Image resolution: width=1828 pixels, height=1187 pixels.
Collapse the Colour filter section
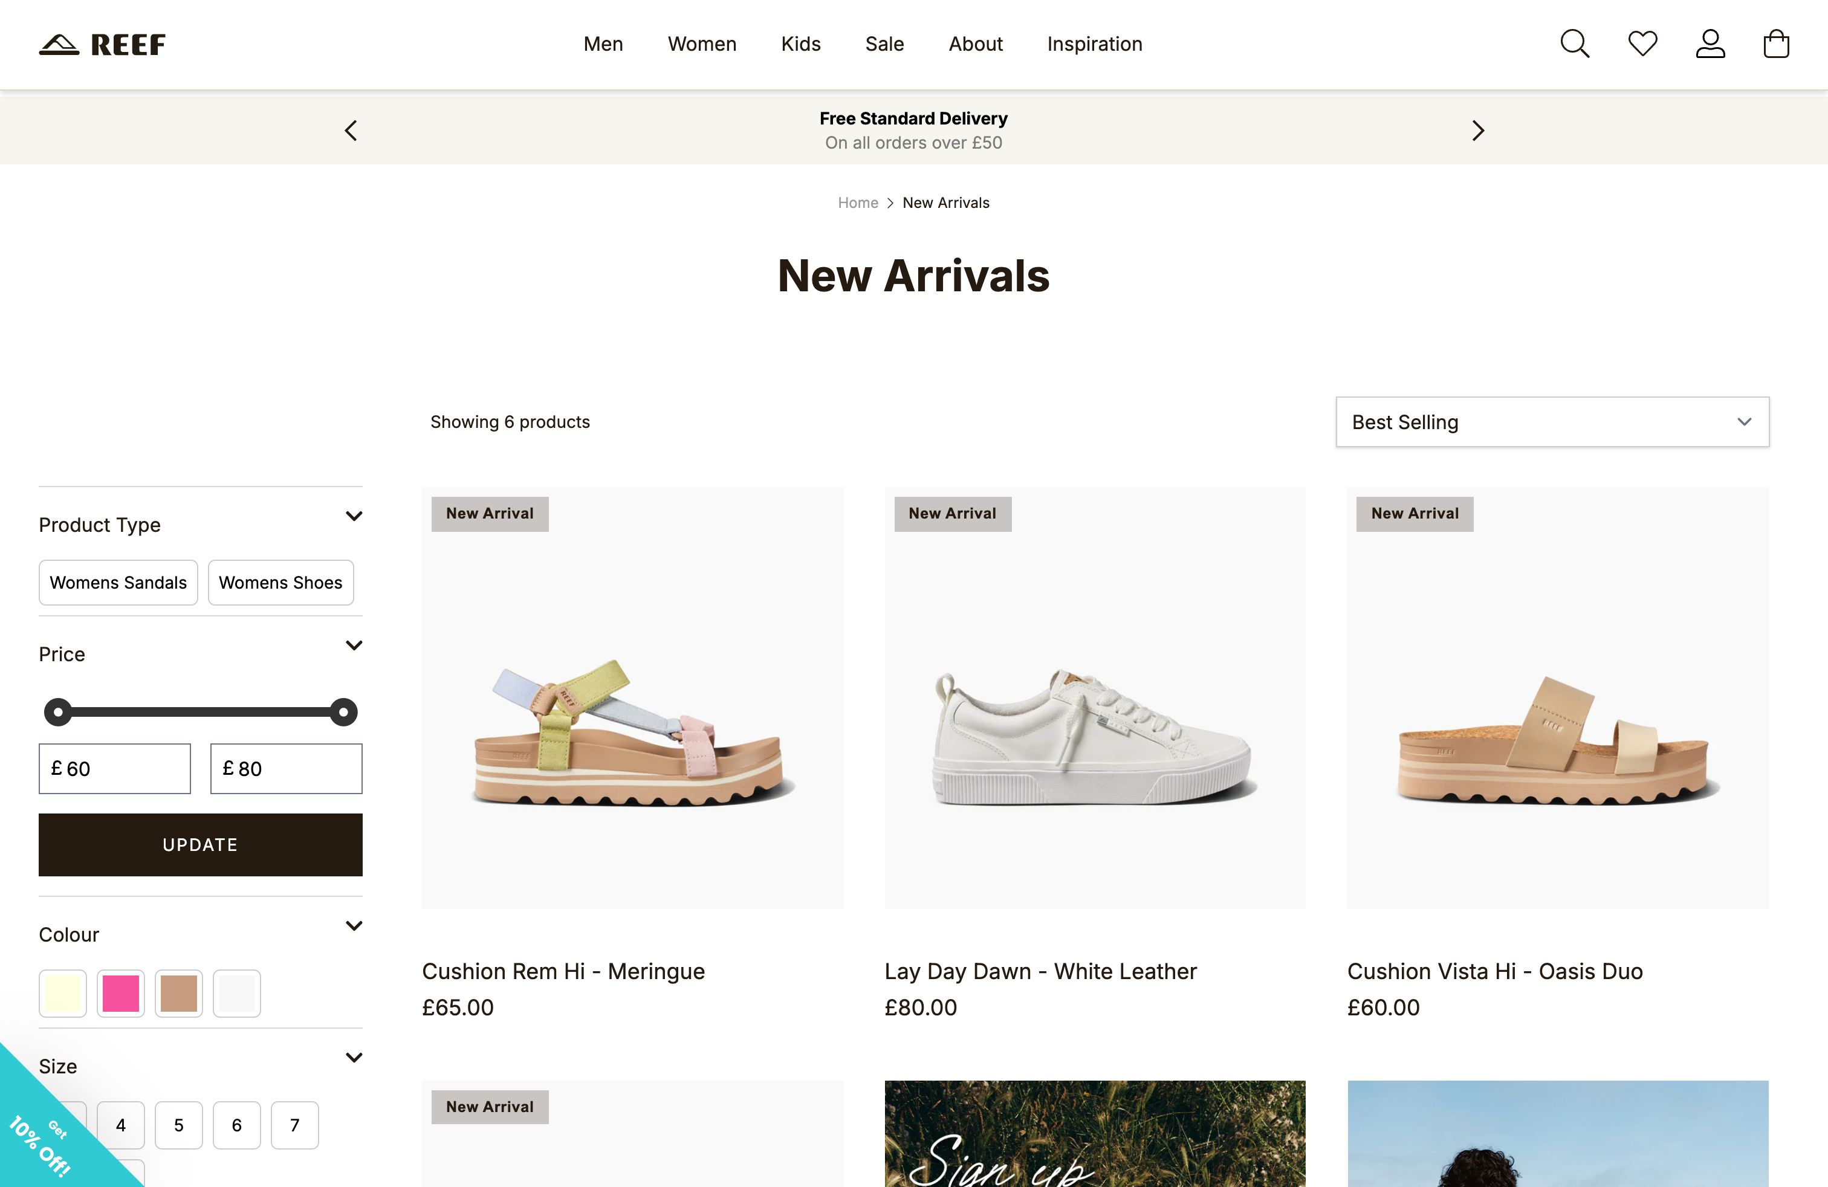354,925
